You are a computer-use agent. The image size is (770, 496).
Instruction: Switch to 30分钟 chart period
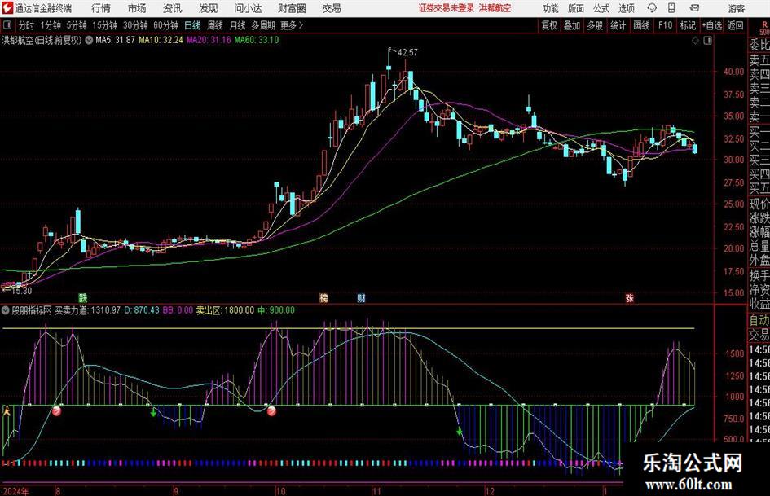135,25
